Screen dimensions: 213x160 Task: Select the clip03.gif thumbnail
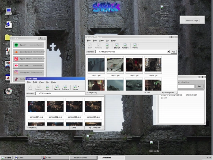pos(134,65)
